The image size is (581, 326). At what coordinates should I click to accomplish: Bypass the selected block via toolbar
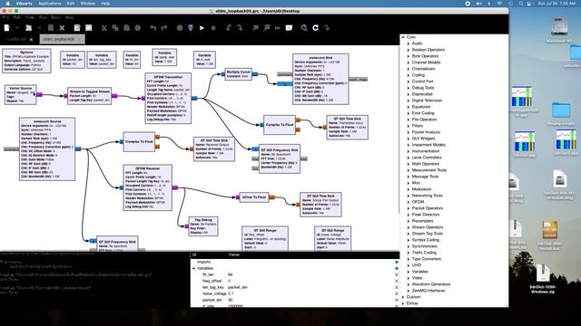[278, 28]
